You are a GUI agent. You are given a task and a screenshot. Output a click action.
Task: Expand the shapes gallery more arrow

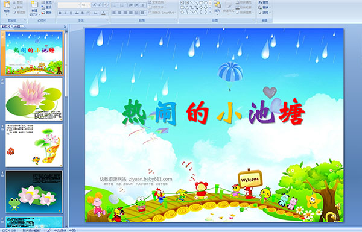point(210,11)
